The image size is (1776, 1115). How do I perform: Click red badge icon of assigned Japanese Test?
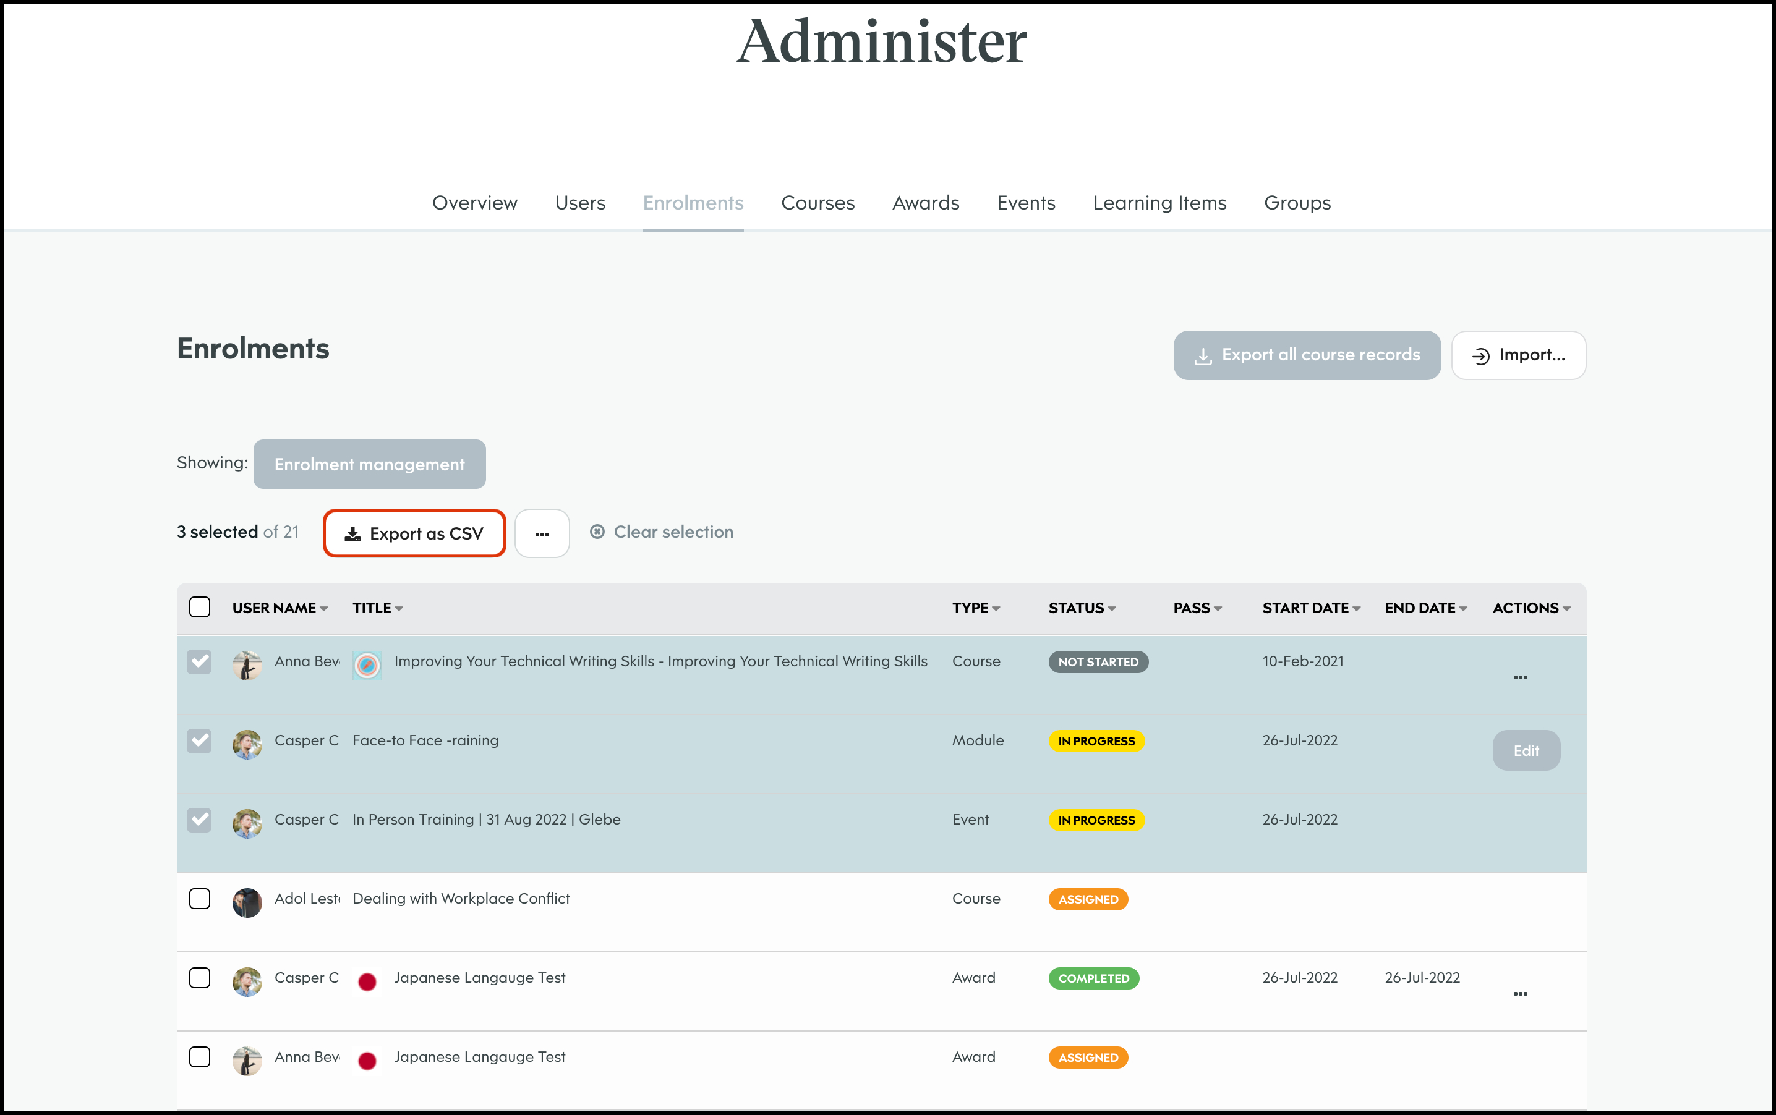pos(367,1061)
